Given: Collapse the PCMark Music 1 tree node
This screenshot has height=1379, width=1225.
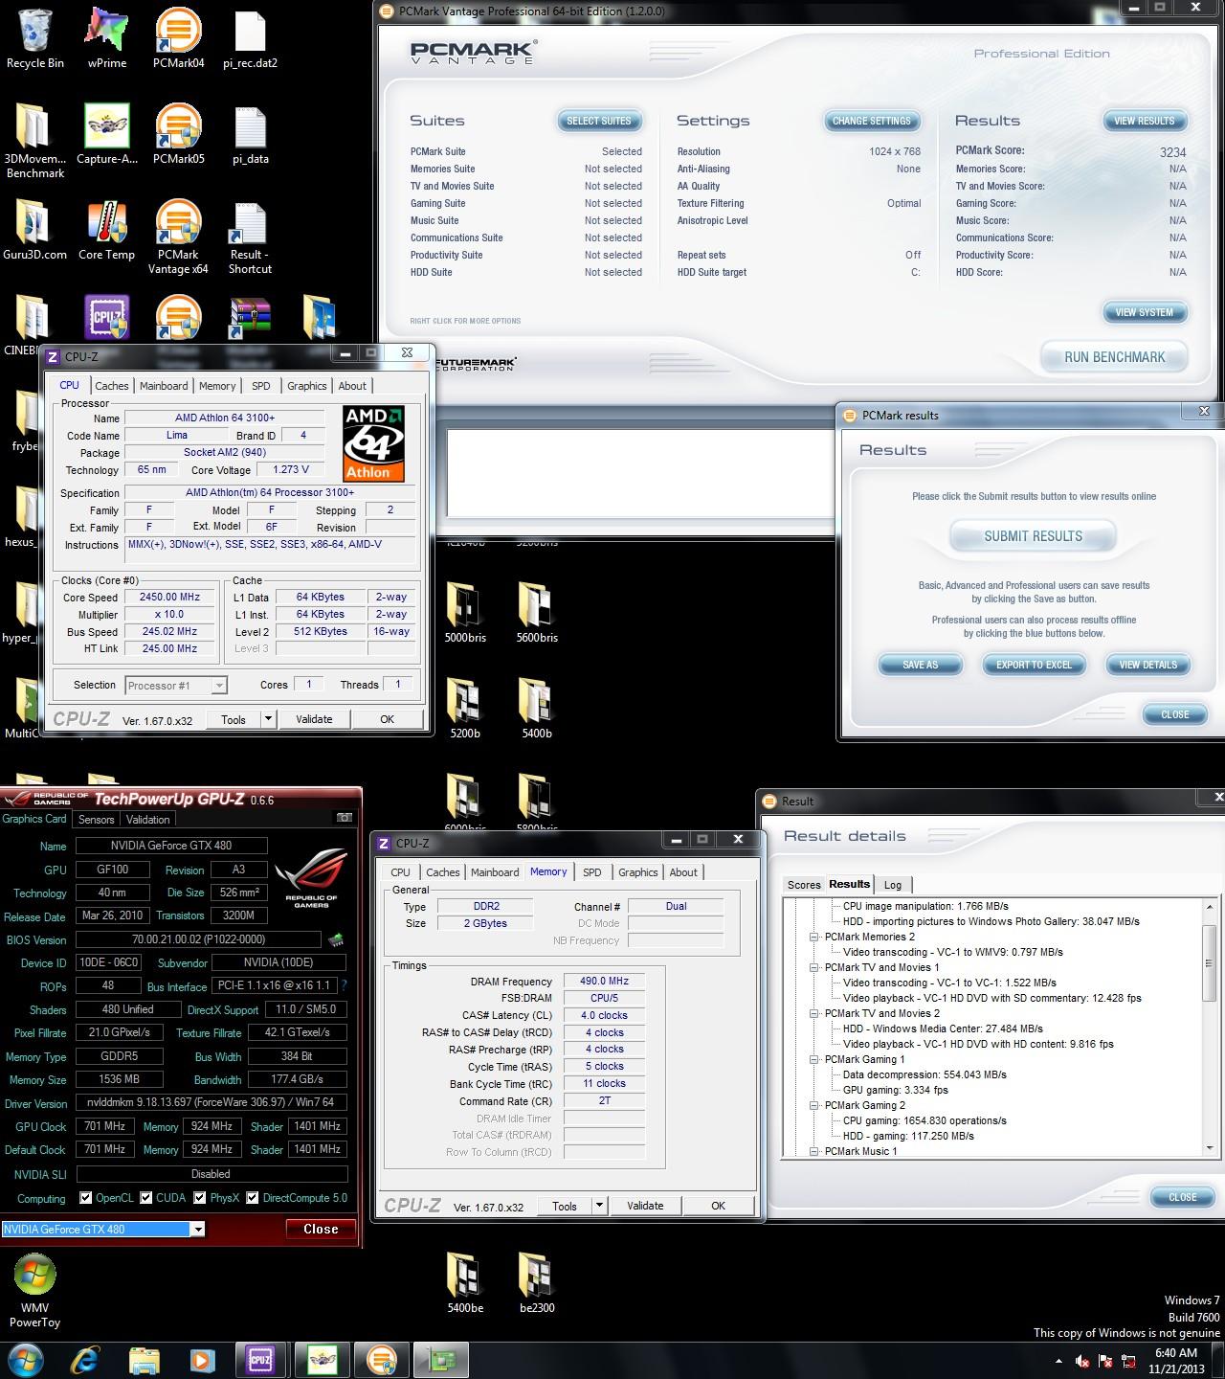Looking at the screenshot, I should pyautogui.click(x=814, y=1151).
